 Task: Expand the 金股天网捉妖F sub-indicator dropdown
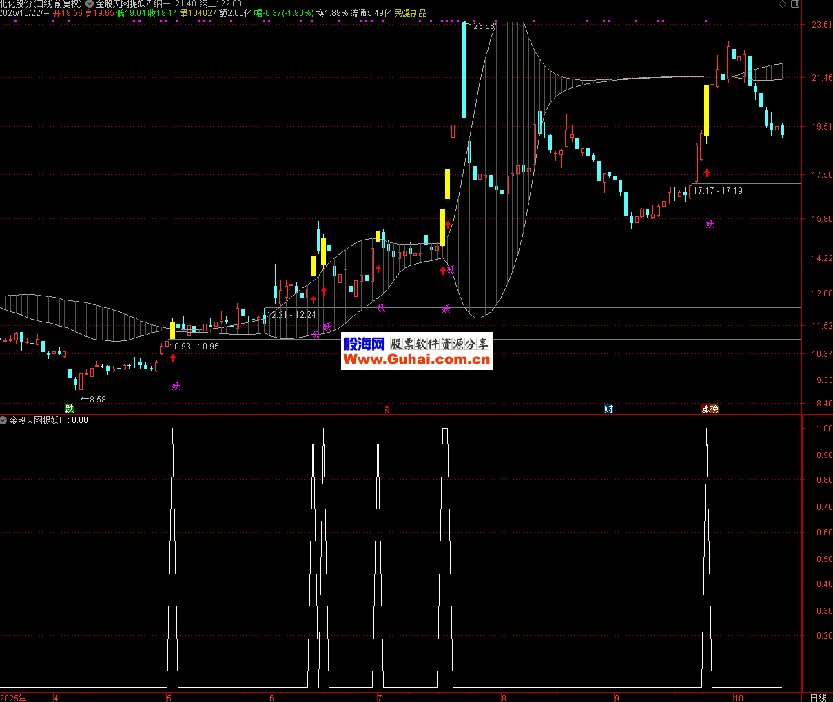pos(4,420)
